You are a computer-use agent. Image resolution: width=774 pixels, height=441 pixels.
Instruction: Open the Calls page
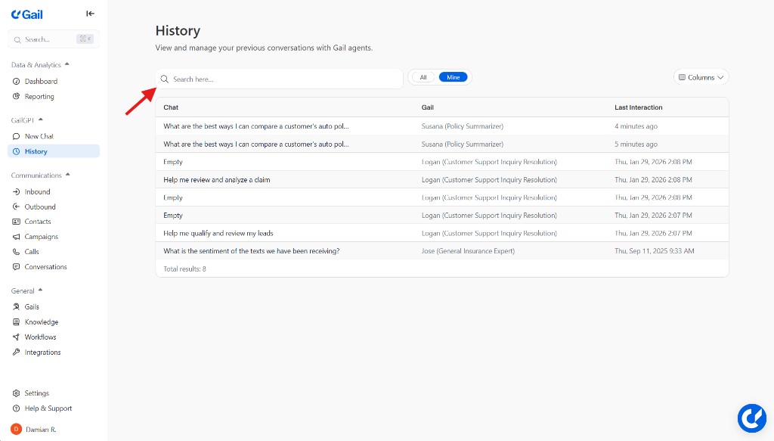(30, 252)
